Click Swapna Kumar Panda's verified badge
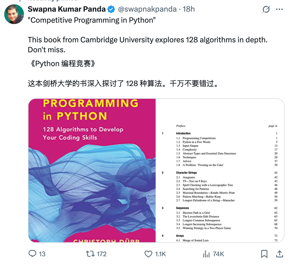289x264 pixels. [110, 9]
